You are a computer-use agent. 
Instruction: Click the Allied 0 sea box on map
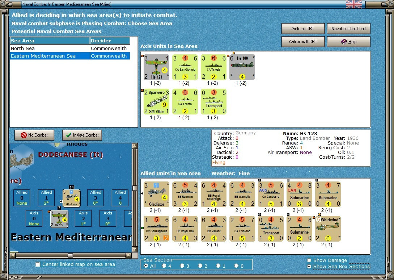[x=22, y=198]
